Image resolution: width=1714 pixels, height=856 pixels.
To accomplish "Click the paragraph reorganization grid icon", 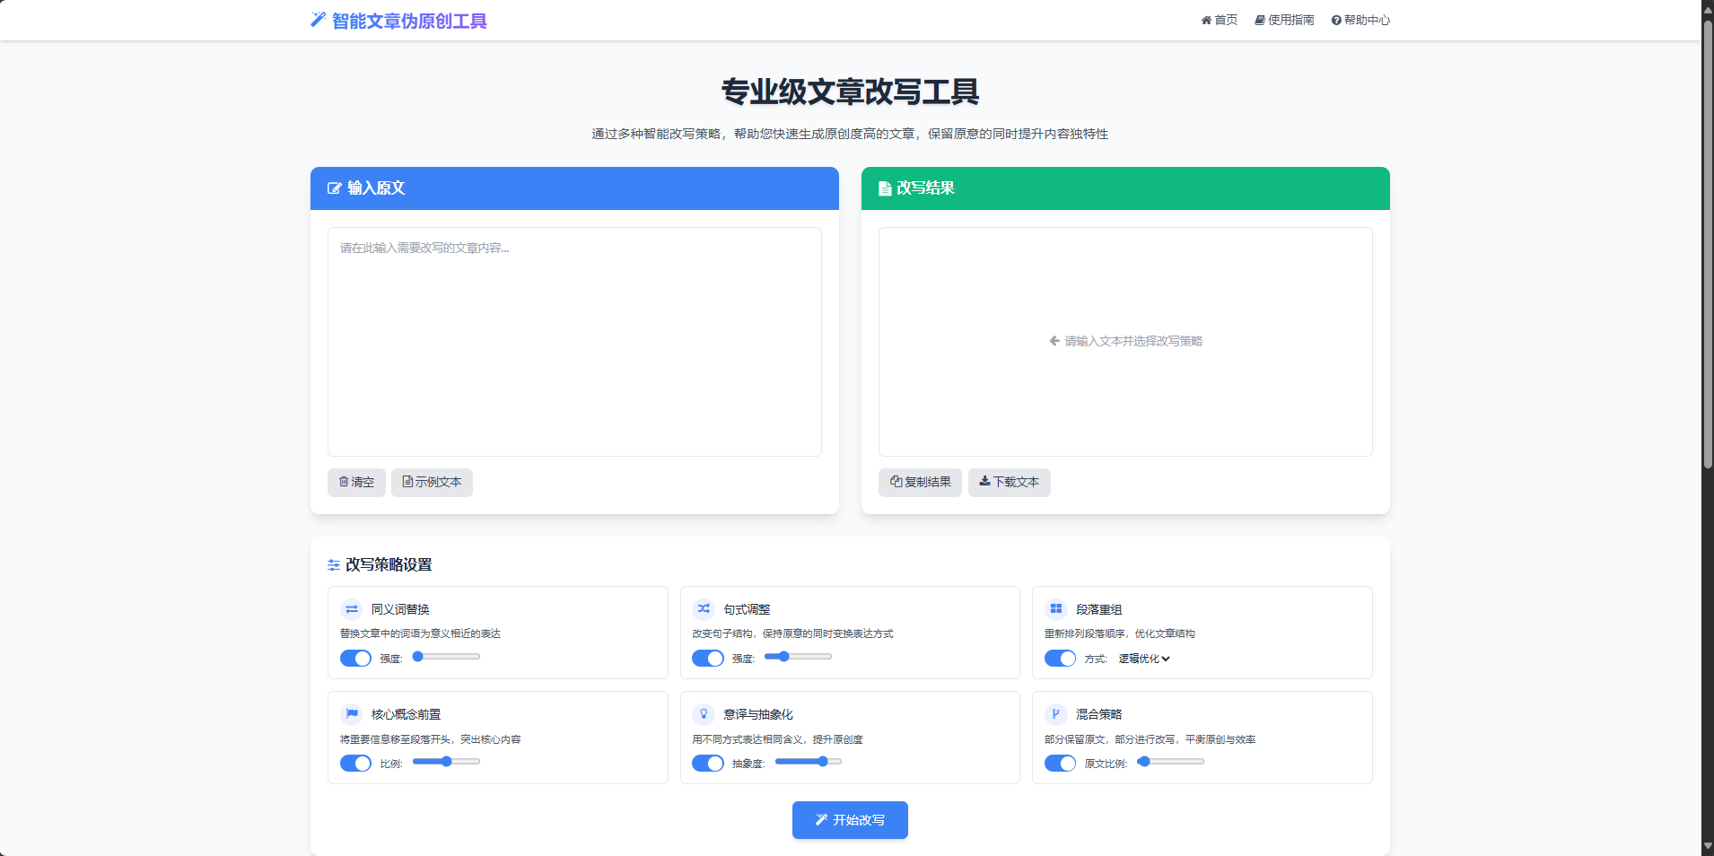I will 1056,609.
